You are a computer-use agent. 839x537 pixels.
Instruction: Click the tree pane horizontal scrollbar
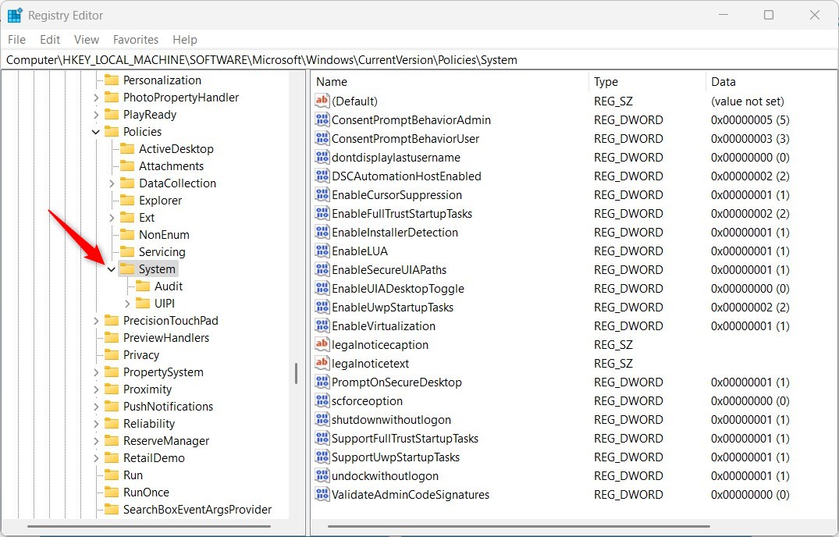[149, 526]
